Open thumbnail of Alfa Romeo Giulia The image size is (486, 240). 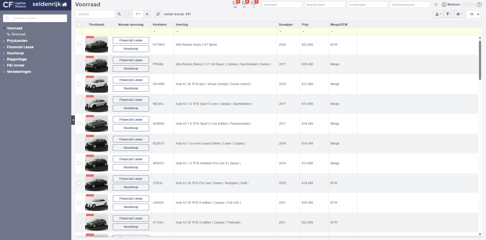coord(97,44)
